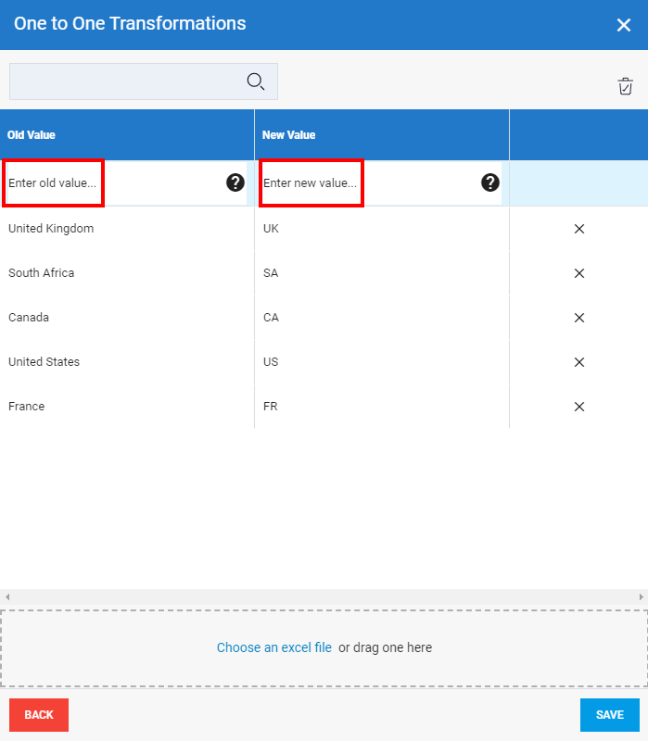648x741 pixels.
Task: Click the search magnifier icon
Action: [256, 82]
